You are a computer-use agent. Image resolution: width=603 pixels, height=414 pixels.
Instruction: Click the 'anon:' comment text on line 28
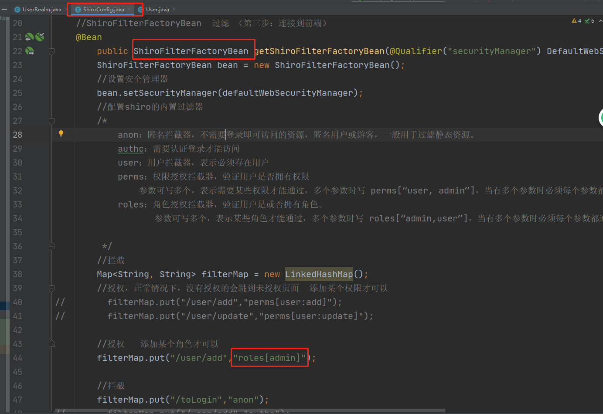click(129, 135)
